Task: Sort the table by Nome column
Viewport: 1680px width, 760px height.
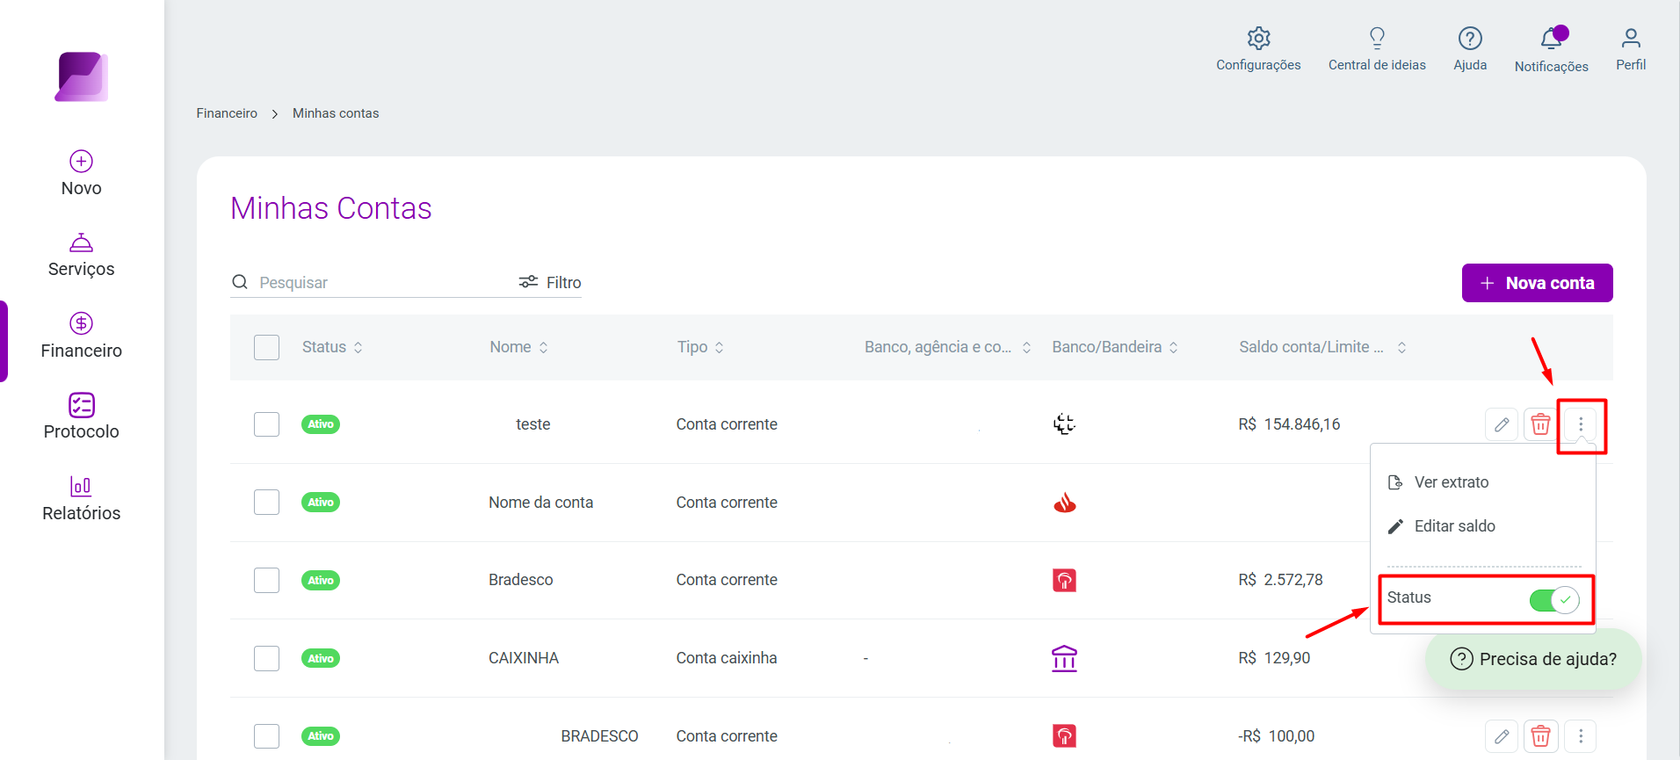Action: click(519, 347)
